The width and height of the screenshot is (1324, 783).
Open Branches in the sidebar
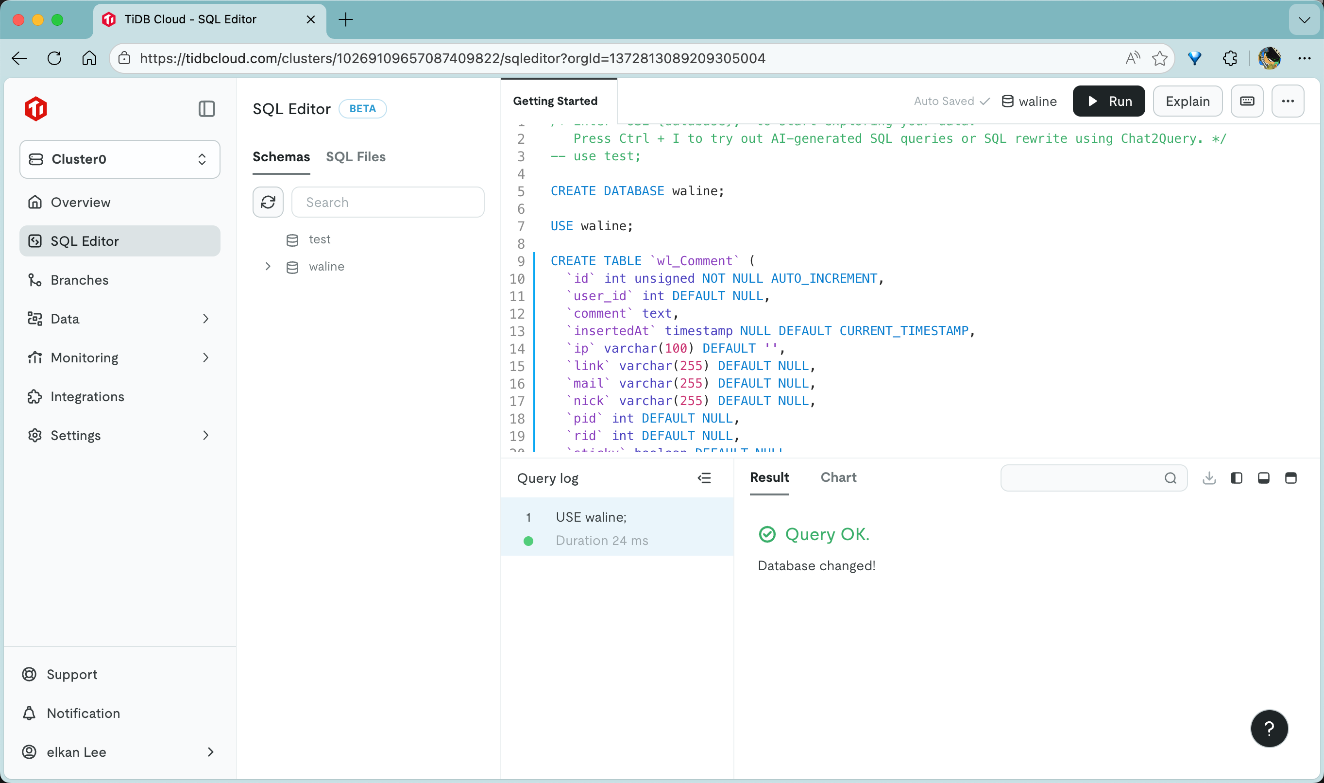click(79, 280)
